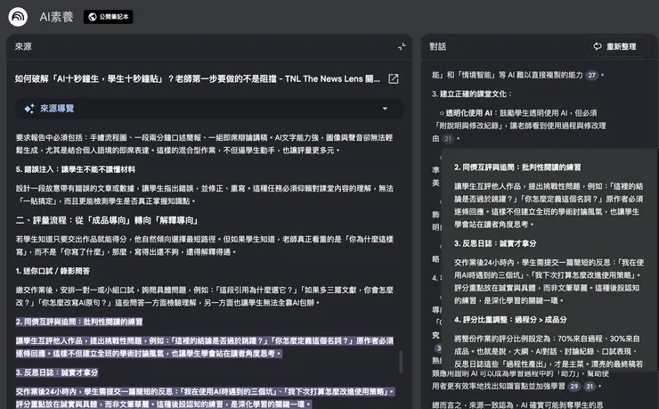The image size is (659, 409).
Task: Click the globe icon in 公開筆記本 badge
Action: click(93, 17)
